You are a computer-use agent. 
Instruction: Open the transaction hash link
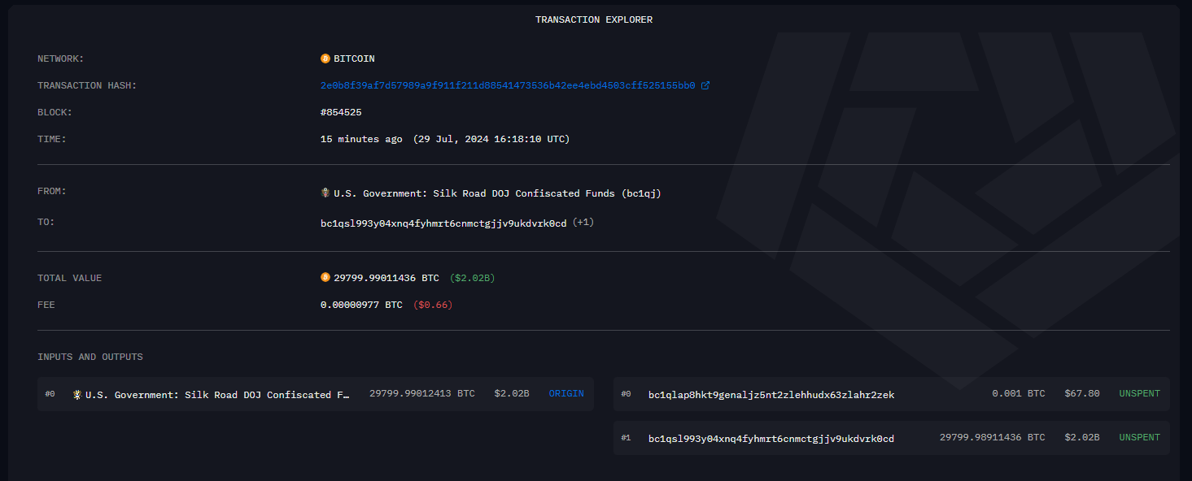(508, 85)
